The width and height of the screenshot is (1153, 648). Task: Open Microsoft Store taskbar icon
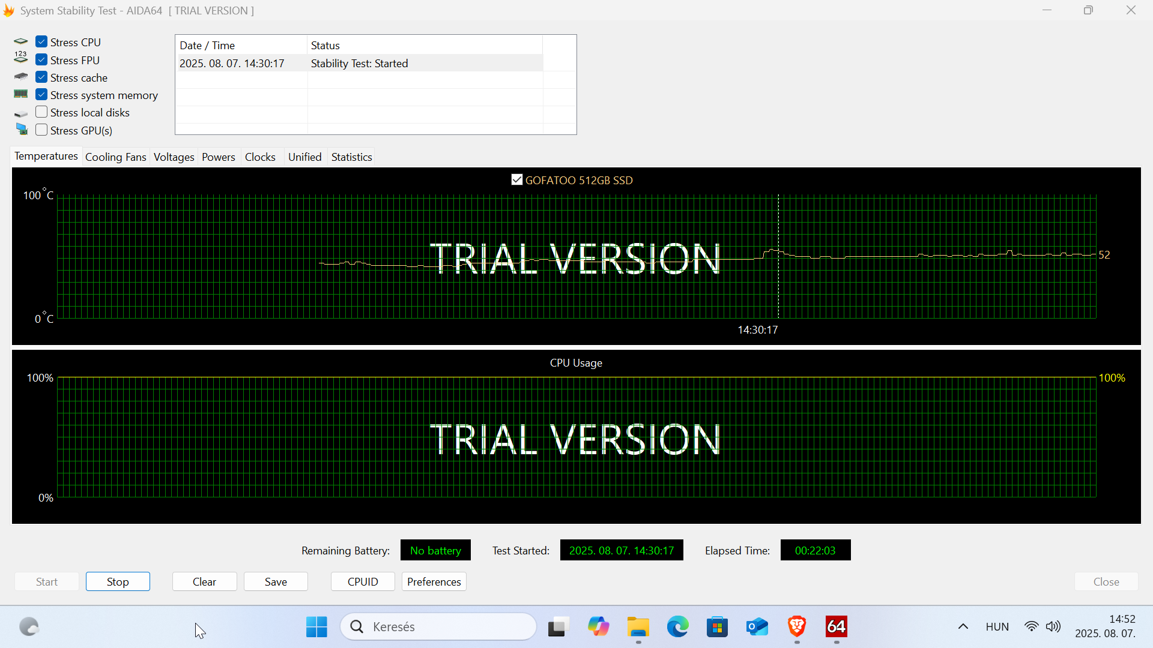tap(718, 627)
